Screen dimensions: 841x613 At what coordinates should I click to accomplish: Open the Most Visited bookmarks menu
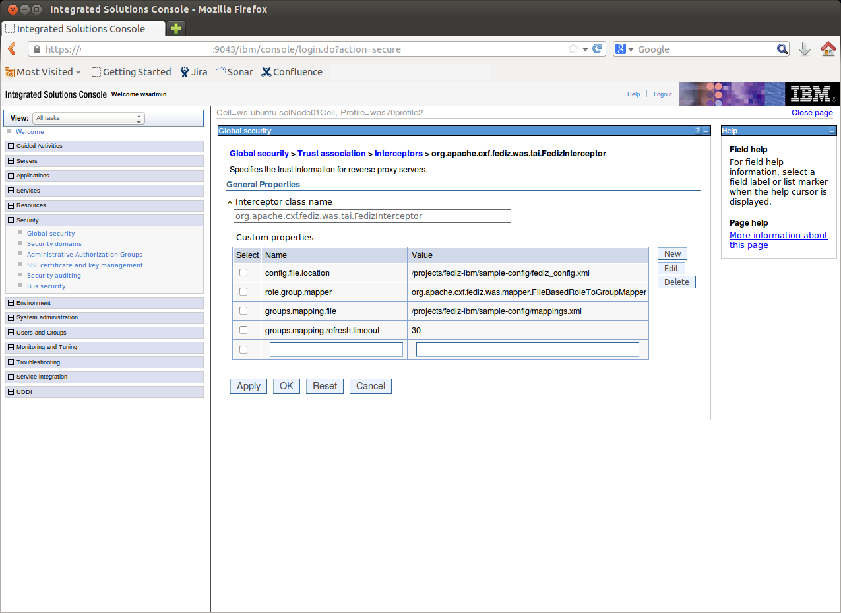point(44,72)
